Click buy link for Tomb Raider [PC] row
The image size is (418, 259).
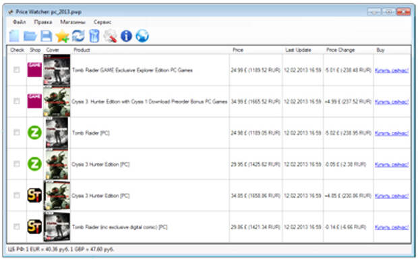coord(392,133)
